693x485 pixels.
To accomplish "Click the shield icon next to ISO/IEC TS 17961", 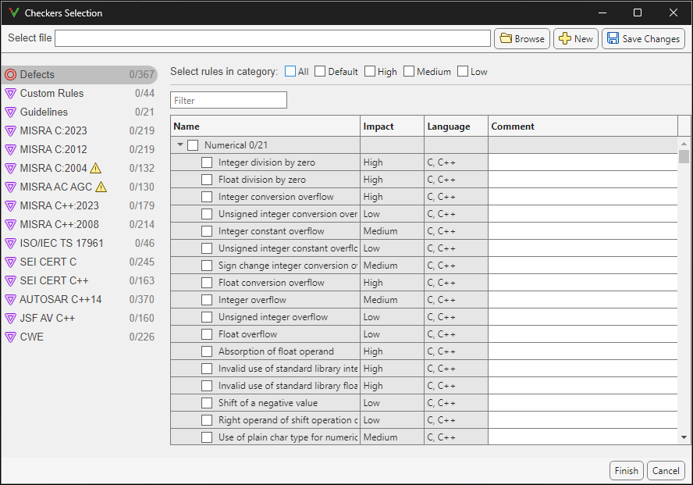I will (10, 243).
